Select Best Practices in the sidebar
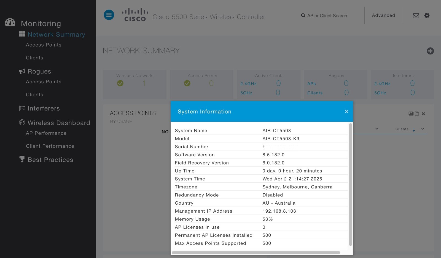 pyautogui.click(x=50, y=160)
